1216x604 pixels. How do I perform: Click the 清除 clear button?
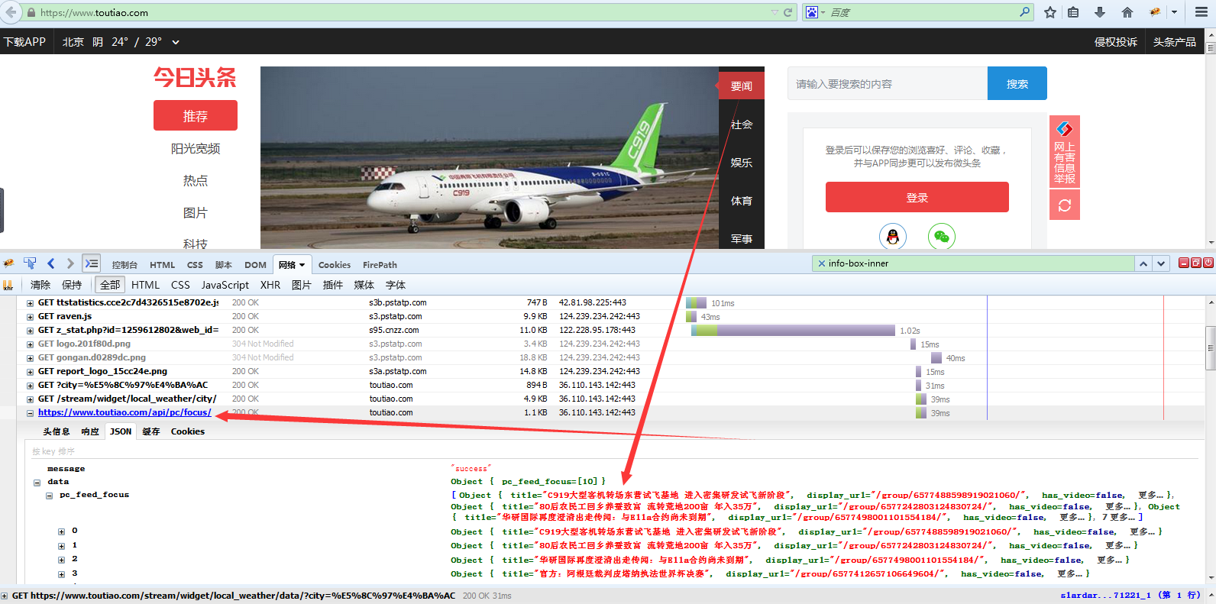pos(40,285)
